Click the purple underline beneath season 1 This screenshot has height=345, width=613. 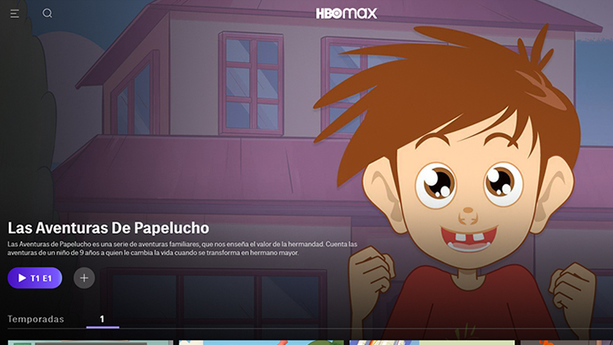(x=102, y=327)
